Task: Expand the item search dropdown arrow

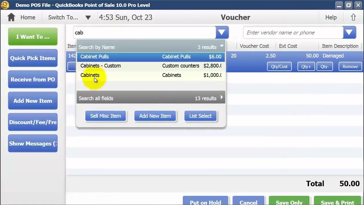Action: [222, 32]
